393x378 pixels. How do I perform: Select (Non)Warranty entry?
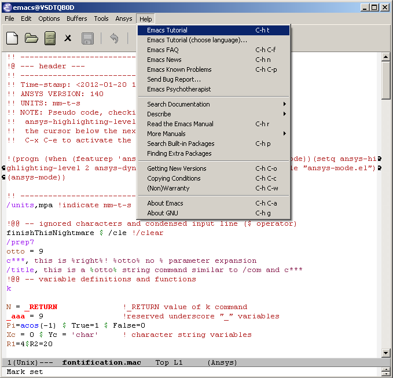[x=214, y=188]
